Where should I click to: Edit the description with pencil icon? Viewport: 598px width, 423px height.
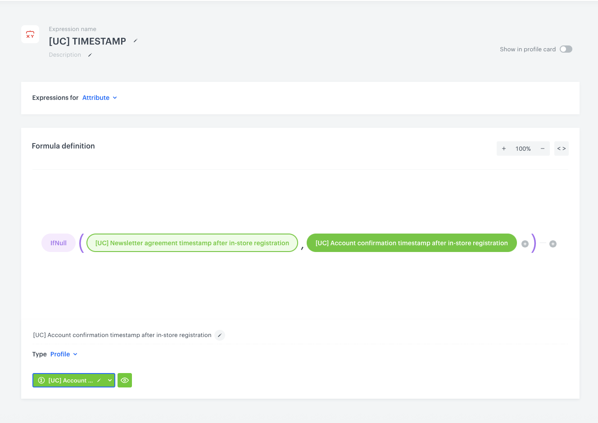click(90, 55)
